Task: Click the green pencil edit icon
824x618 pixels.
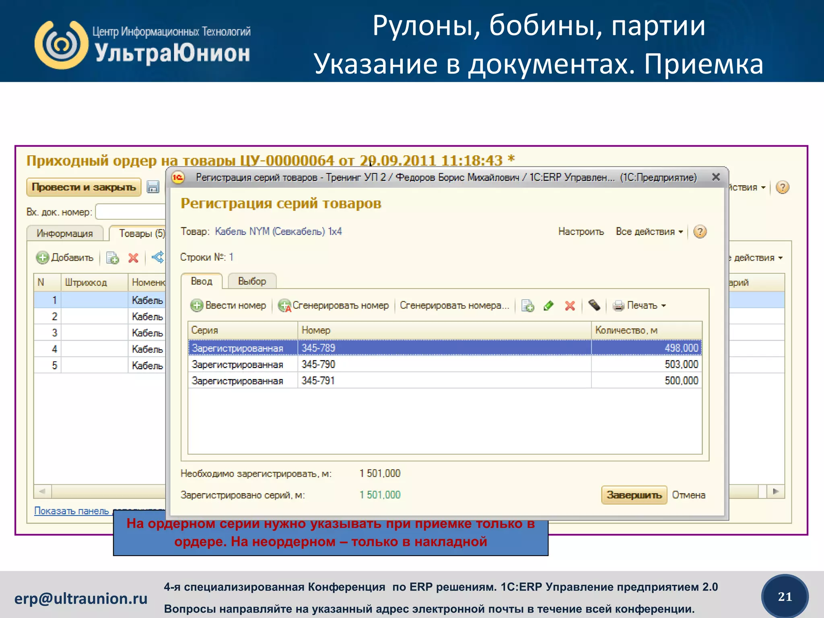Action: click(549, 306)
